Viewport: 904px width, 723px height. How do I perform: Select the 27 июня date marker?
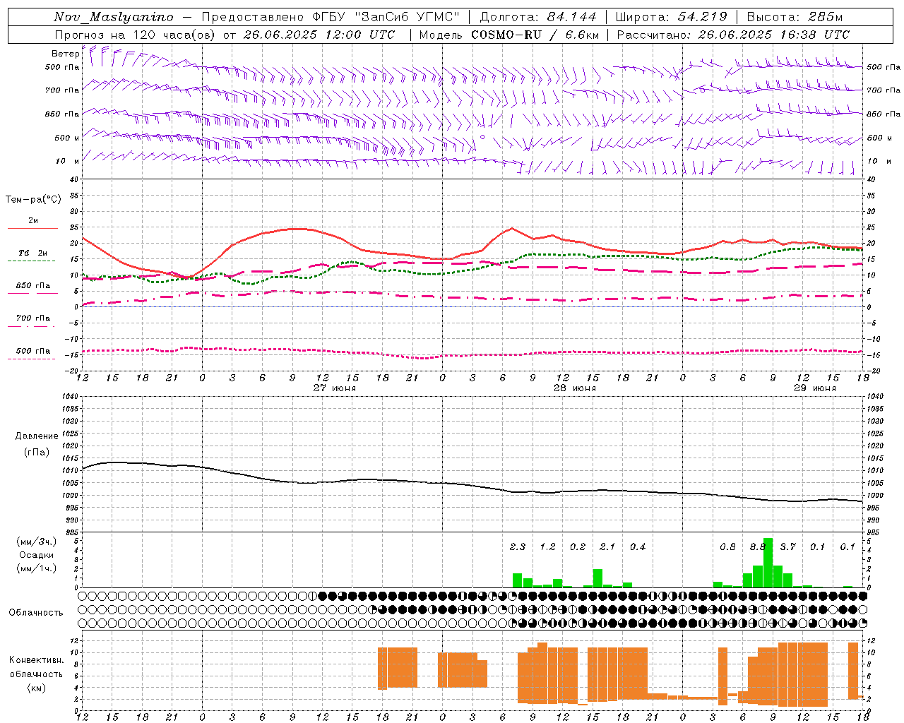pos(334,388)
